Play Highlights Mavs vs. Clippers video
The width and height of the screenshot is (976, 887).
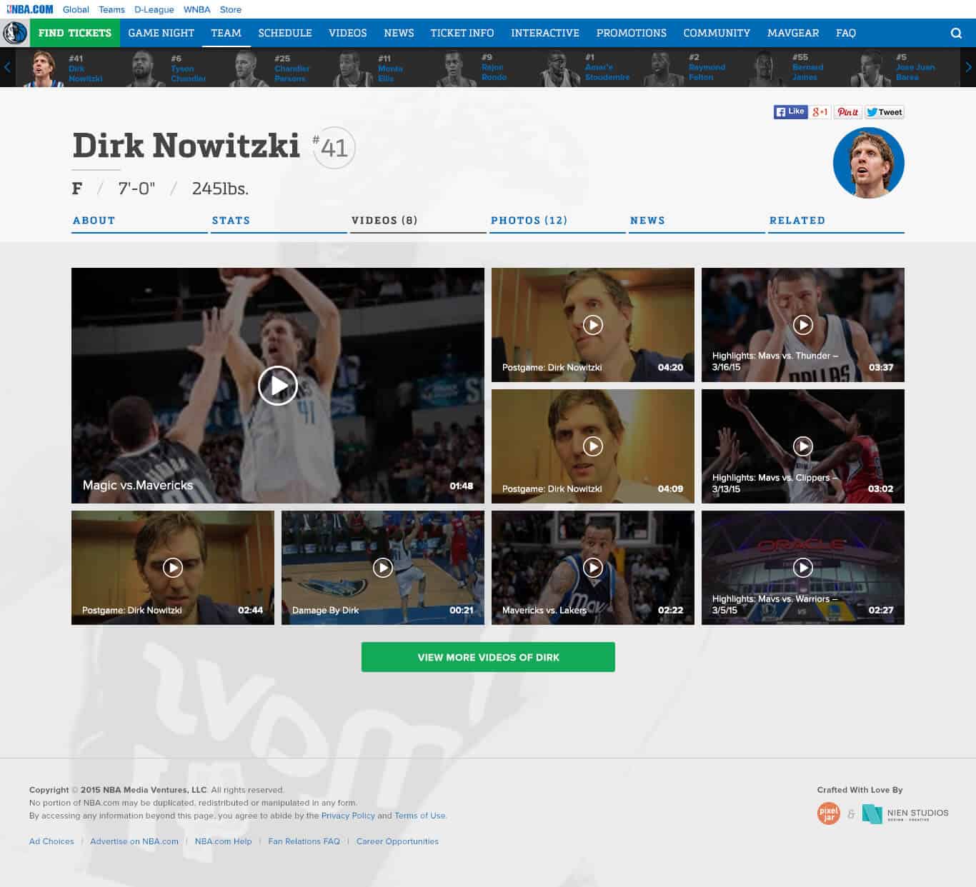click(803, 446)
